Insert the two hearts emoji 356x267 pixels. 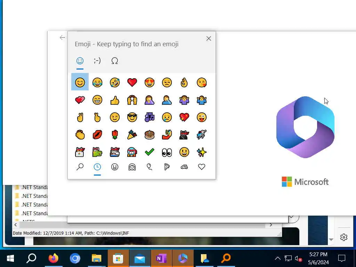[x=80, y=100]
